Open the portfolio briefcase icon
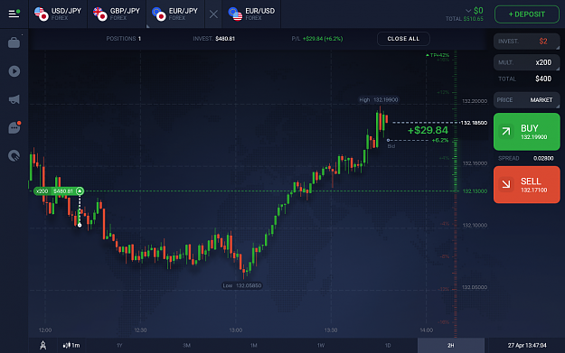The image size is (565, 353). (x=14, y=42)
